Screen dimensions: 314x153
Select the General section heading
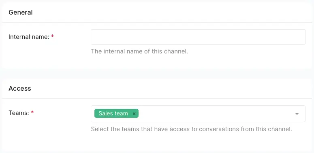click(20, 13)
